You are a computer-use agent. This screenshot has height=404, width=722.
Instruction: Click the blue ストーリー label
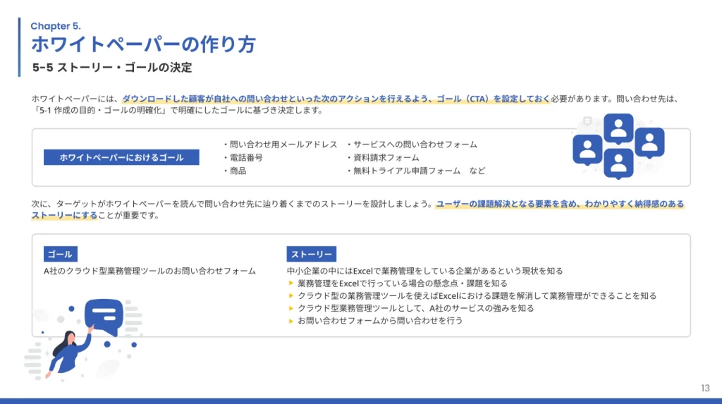(311, 255)
